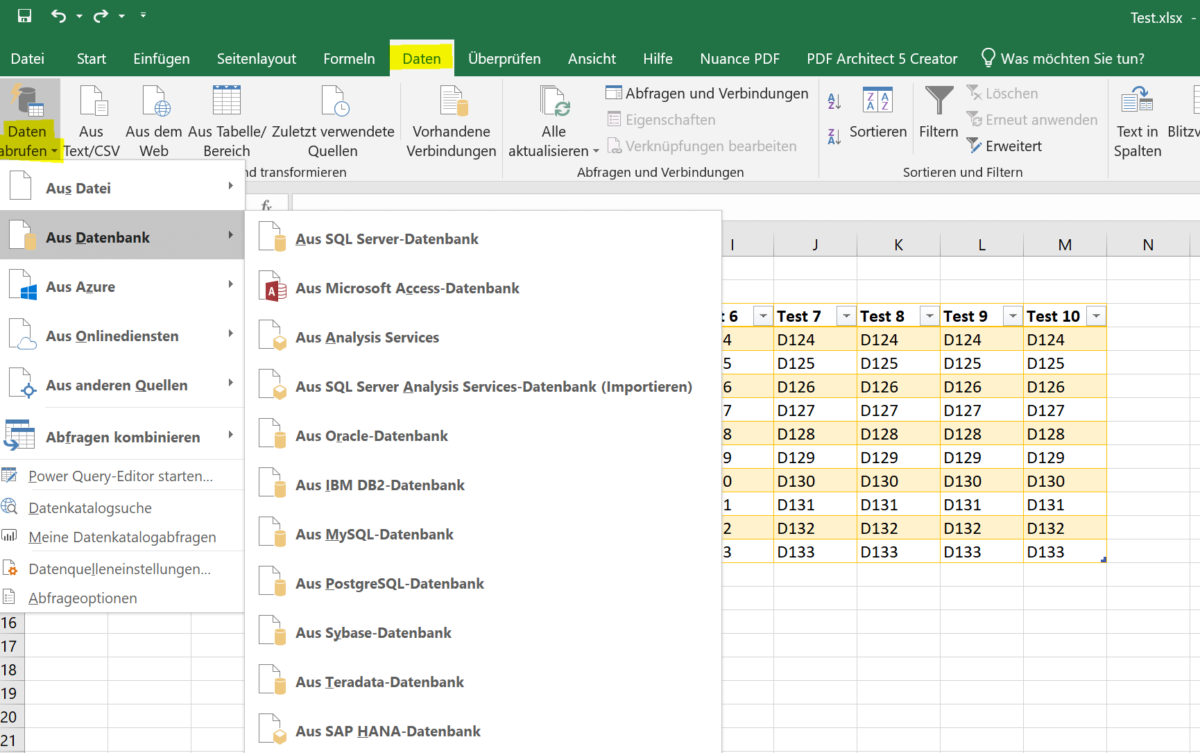Choose Aus Sybase-Datenbank
Image resolution: width=1200 pixels, height=753 pixels.
483,632
